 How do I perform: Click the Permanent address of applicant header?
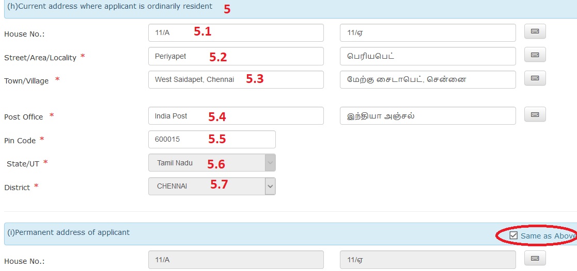(x=69, y=232)
